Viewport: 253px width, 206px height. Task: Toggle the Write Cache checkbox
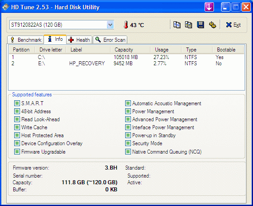coord(17,127)
